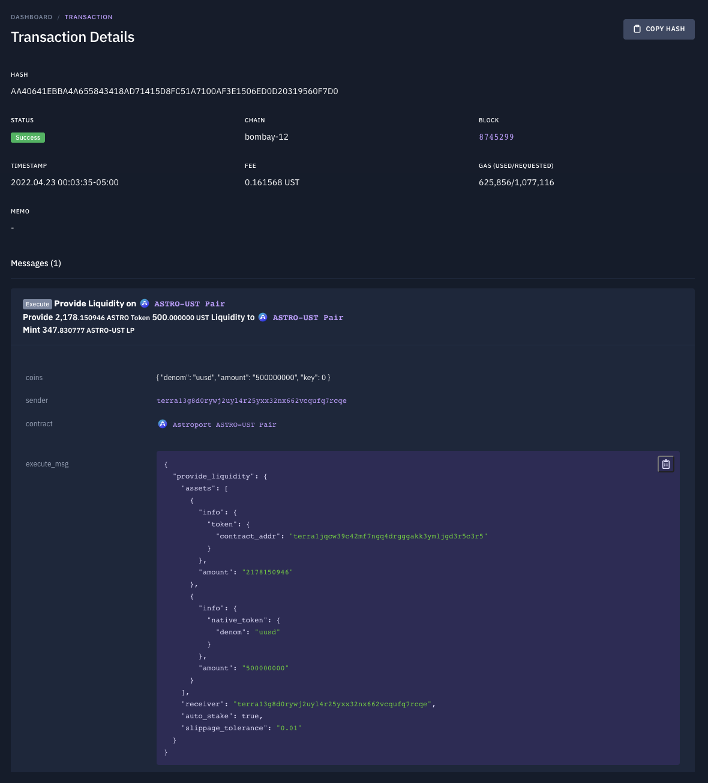The width and height of the screenshot is (708, 783).
Task: Select the coins JSON value
Action: (243, 378)
